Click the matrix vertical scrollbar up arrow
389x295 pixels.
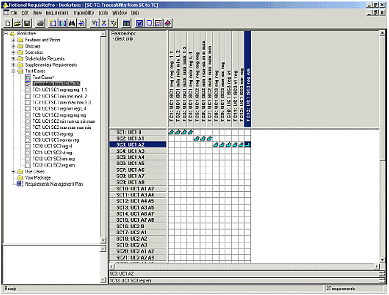382,33
